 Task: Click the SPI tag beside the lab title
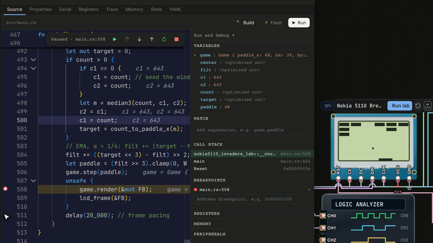(327, 106)
